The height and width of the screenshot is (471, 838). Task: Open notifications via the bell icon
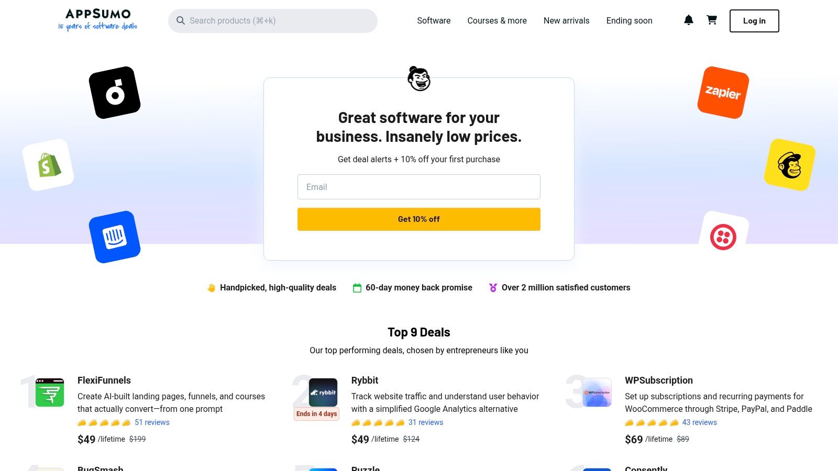[688, 20]
